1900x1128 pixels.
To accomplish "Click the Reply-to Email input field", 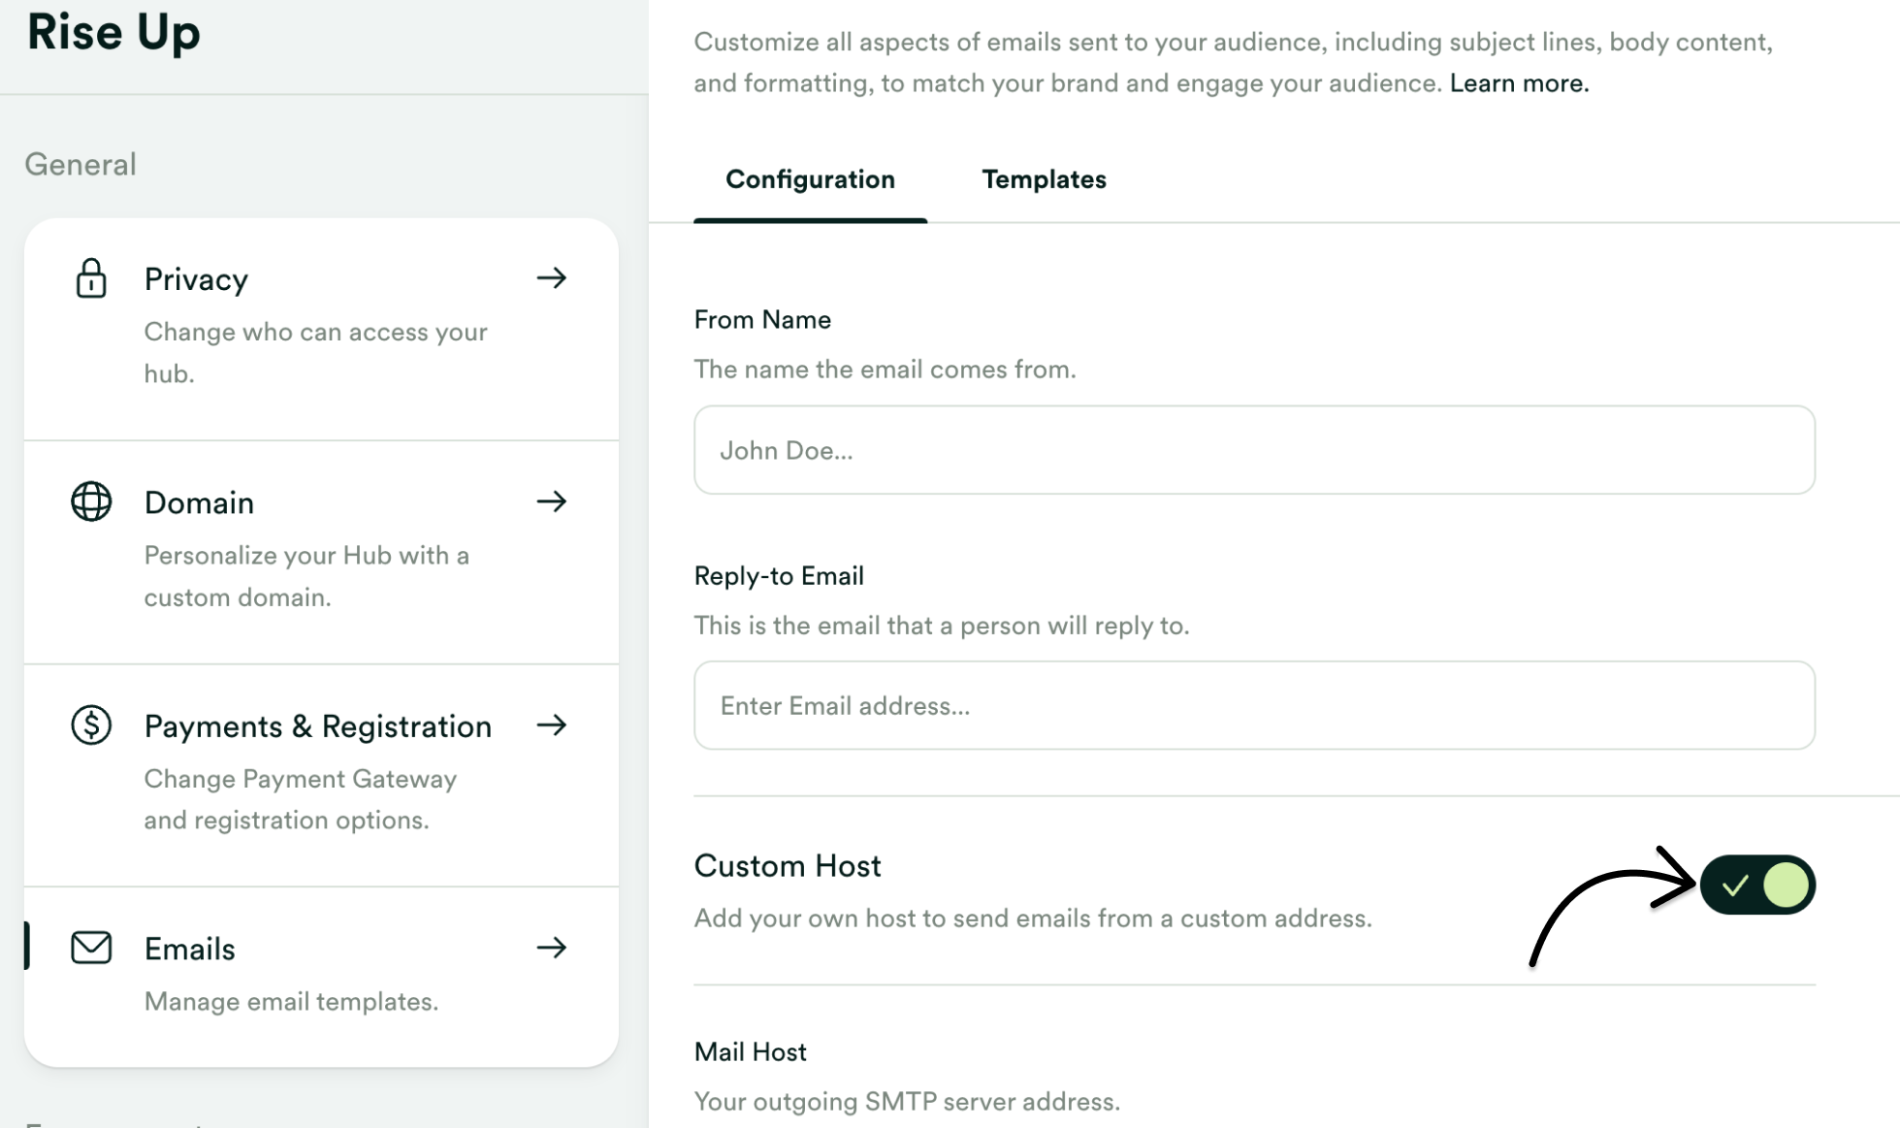I will click(x=1253, y=705).
